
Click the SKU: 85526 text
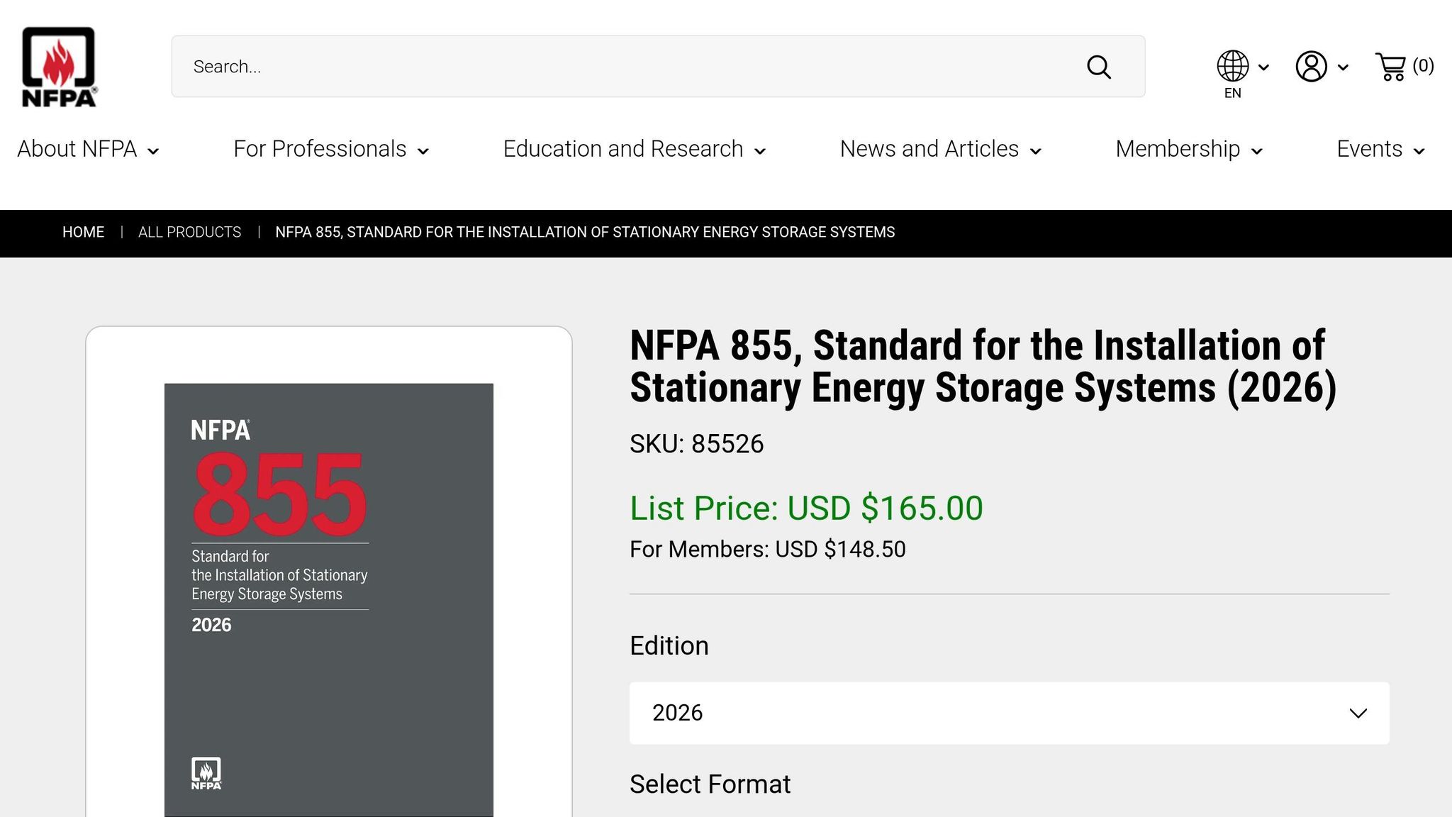[x=696, y=444]
